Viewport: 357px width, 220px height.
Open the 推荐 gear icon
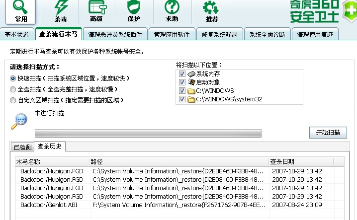(x=211, y=8)
